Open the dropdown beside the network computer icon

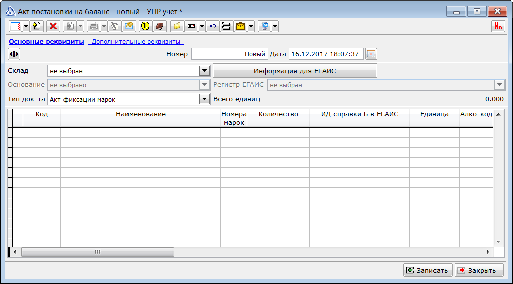[275, 26]
